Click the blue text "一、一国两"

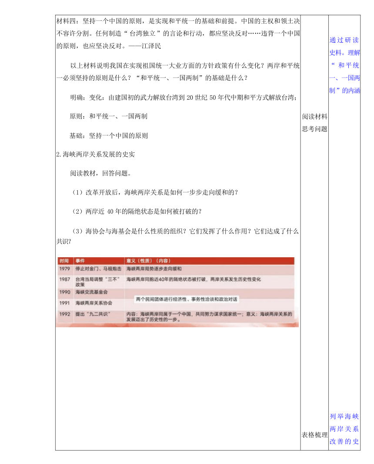coord(345,78)
